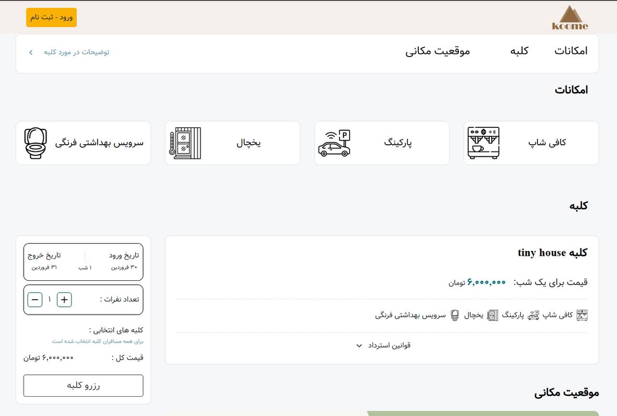
Task: Click small parking icon in tiny house listing
Action: point(533,315)
